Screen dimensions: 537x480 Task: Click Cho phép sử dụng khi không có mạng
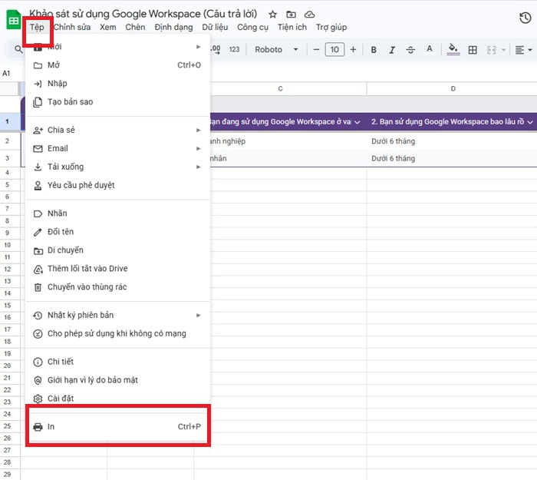(x=117, y=333)
